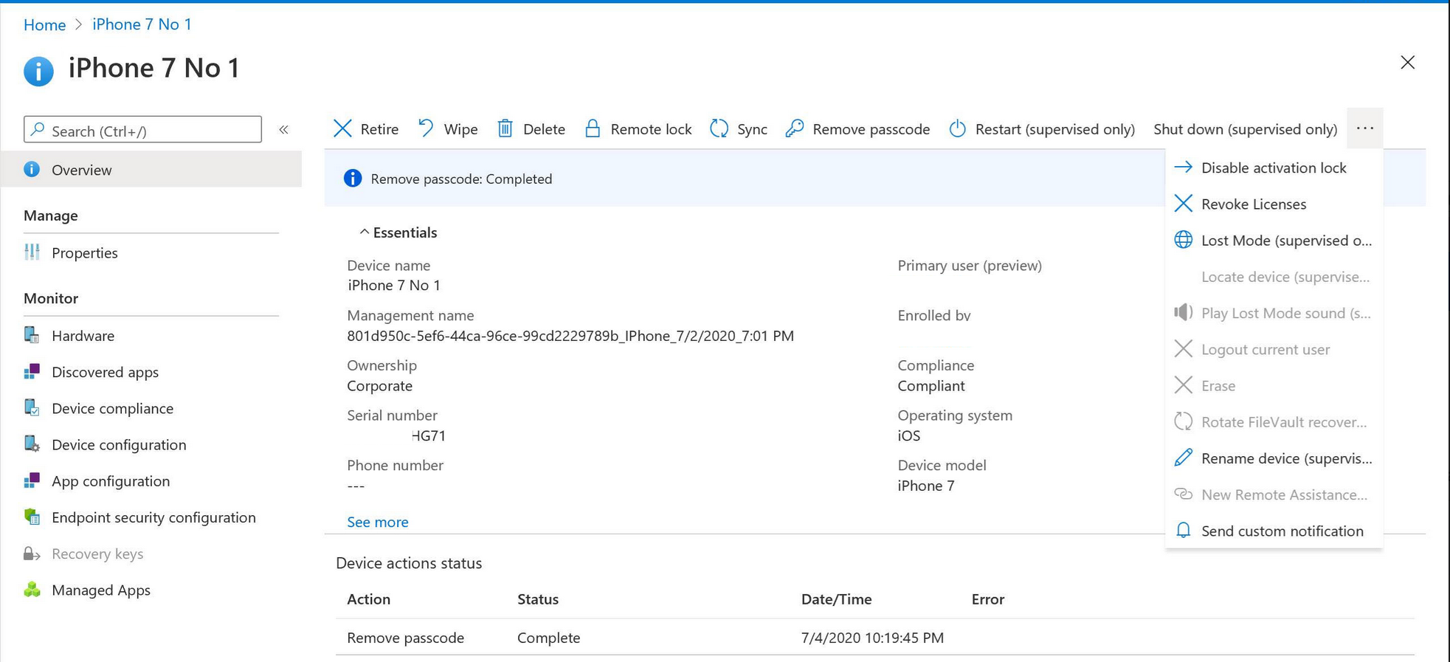Open the See more link
The width and height of the screenshot is (1450, 662).
tap(377, 522)
